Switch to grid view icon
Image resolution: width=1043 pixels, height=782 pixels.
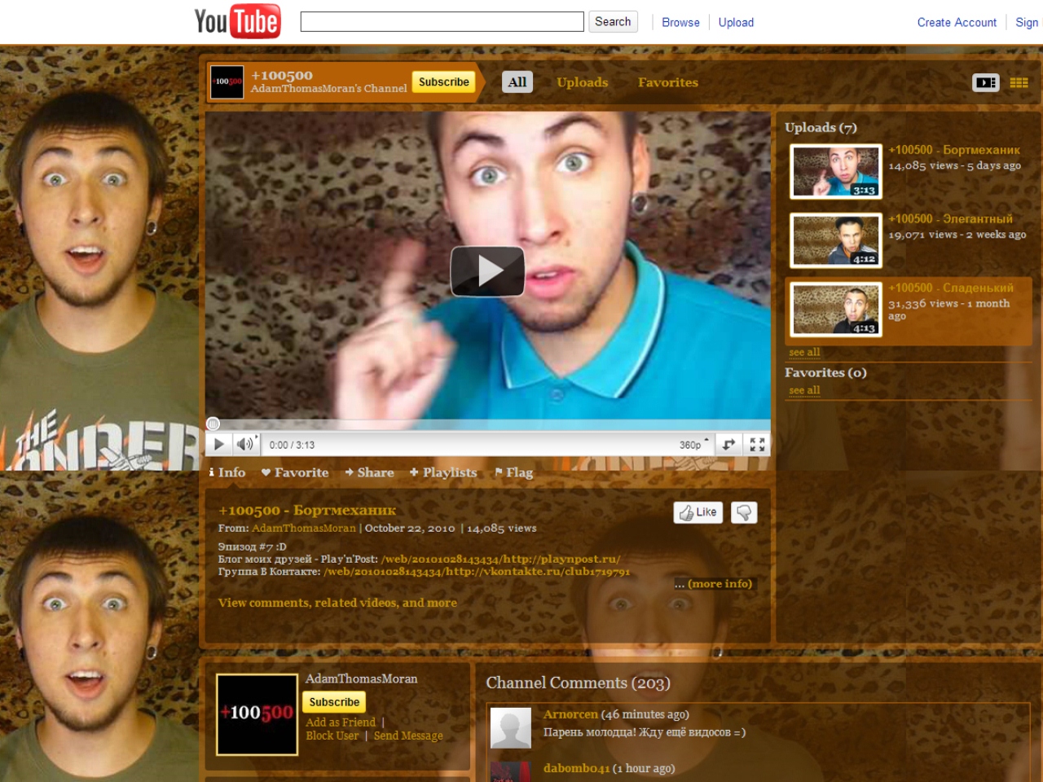1019,82
